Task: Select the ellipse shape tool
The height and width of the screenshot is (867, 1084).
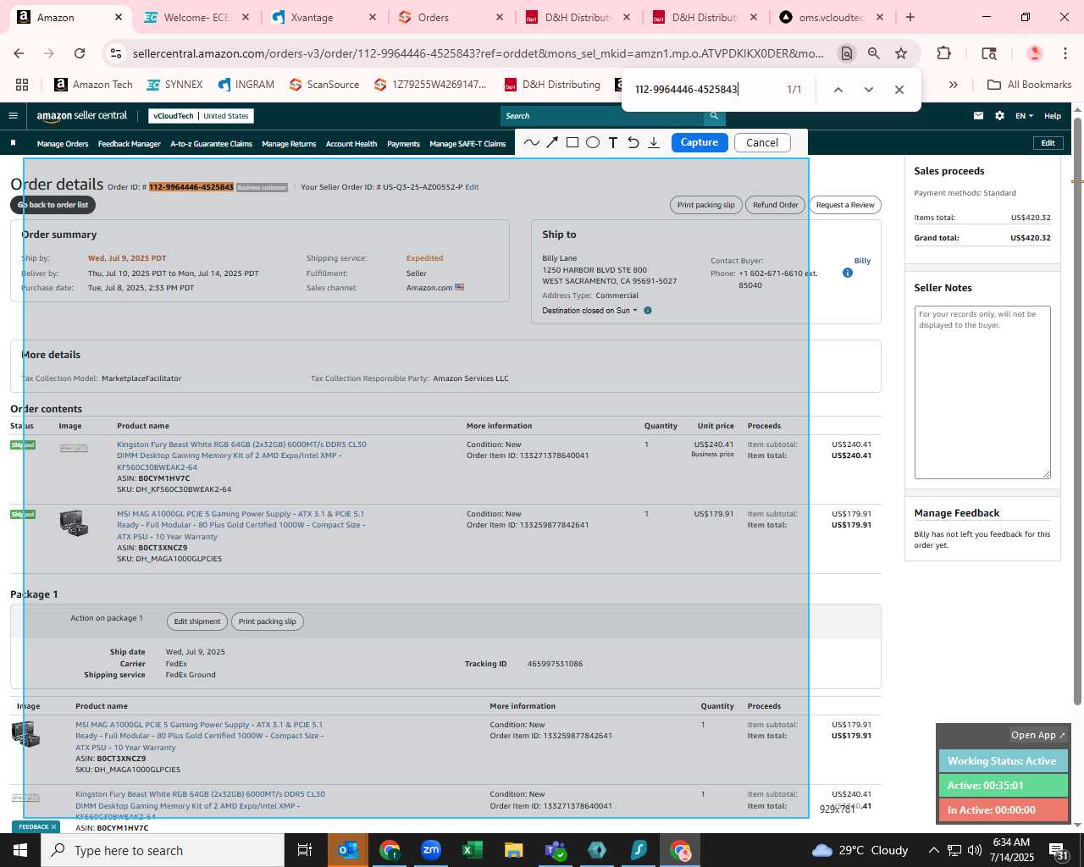Action: [593, 142]
